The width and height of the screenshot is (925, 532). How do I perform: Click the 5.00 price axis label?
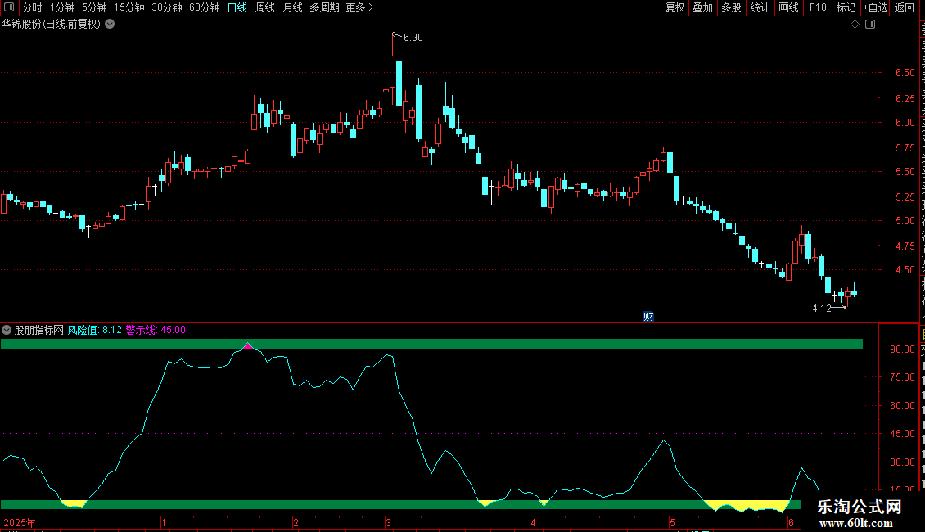point(905,221)
